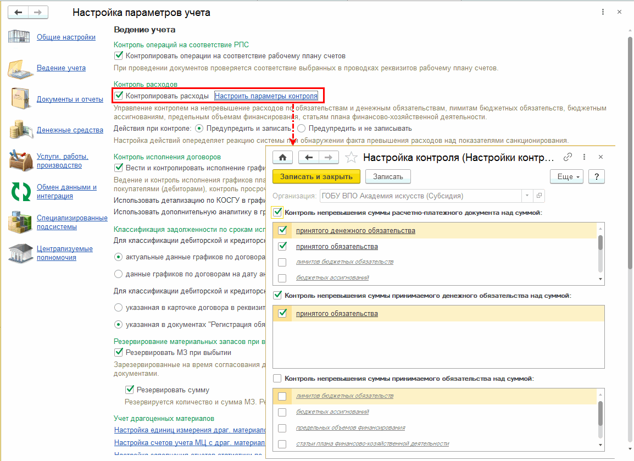Click the bank building icon for Централизуемые полномочия
The height and width of the screenshot is (461, 634).
(x=20, y=253)
